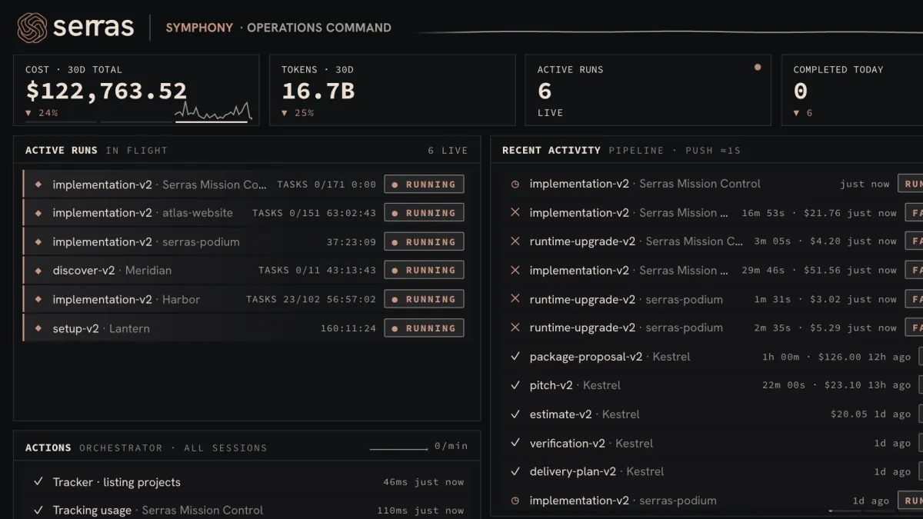
Task: Click the diamond icon beside atlas-website run
Action: click(x=38, y=213)
